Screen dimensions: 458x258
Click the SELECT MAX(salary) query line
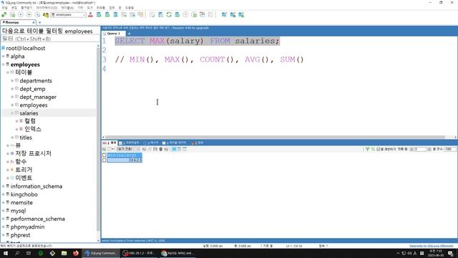[x=198, y=41]
